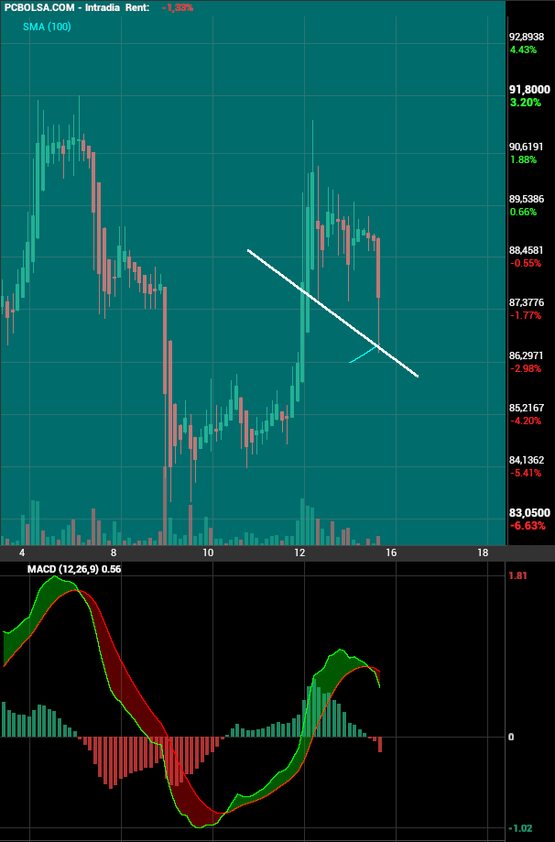Image resolution: width=555 pixels, height=842 pixels.
Task: Click price level 89,5386
Action: (x=528, y=199)
